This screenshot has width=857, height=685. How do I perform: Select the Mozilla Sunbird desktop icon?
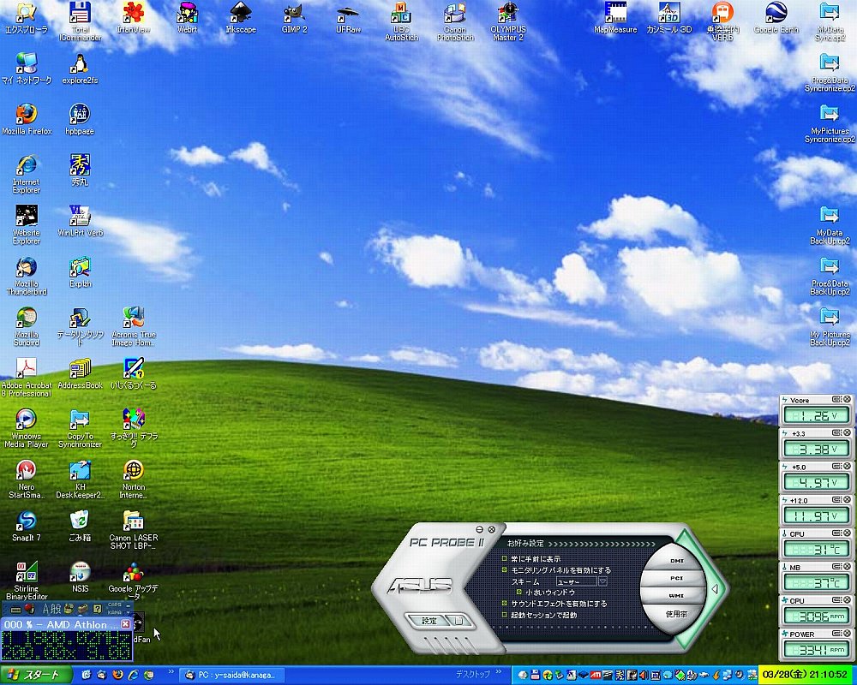27,326
